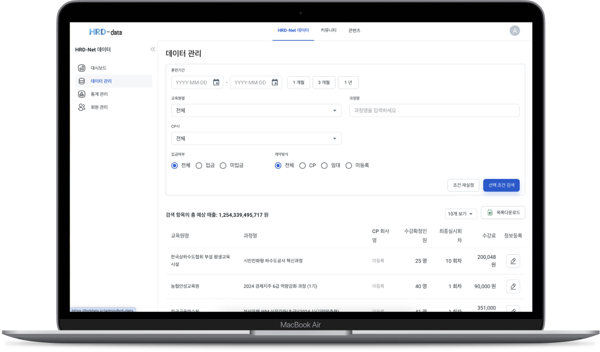Set period to 1 개월
The image size is (600, 352).
(299, 83)
